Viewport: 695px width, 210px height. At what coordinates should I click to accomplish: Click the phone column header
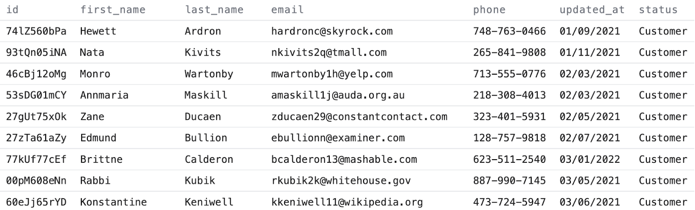tap(489, 10)
